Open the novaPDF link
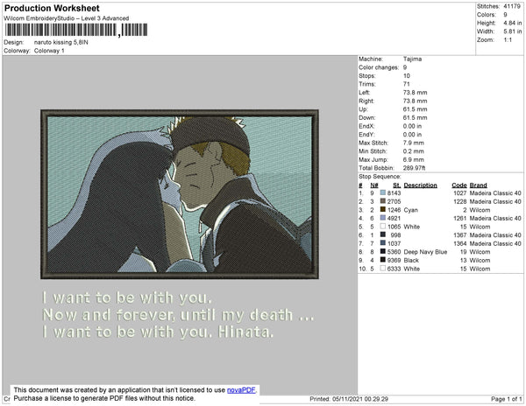The image size is (526, 406). (x=241, y=390)
